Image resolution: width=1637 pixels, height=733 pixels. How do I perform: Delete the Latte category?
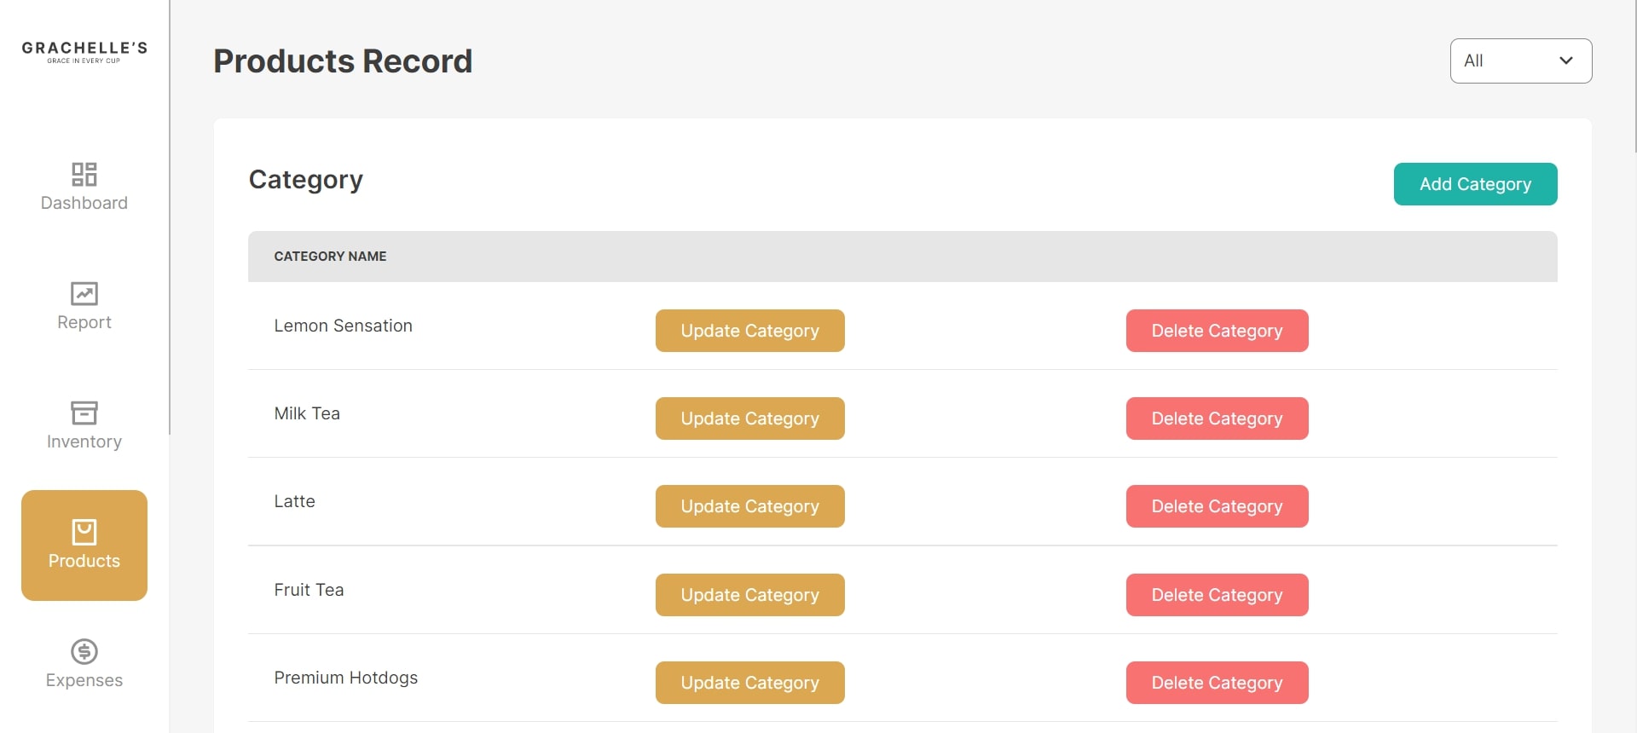tap(1217, 506)
